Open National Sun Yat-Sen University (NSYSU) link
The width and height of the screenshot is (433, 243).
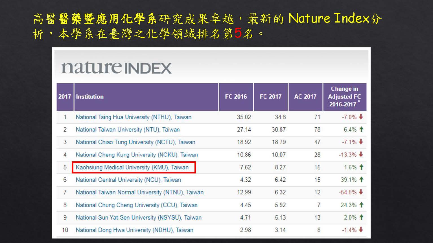pyautogui.click(x=139, y=217)
